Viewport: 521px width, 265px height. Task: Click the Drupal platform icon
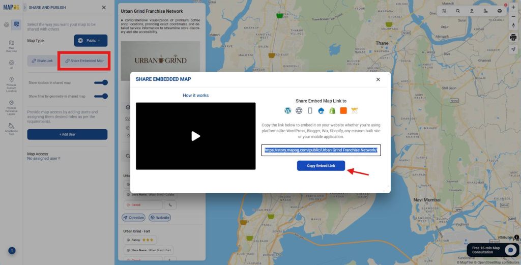pyautogui.click(x=321, y=110)
